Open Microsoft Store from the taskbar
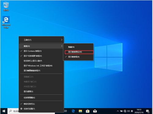 (x=88, y=111)
